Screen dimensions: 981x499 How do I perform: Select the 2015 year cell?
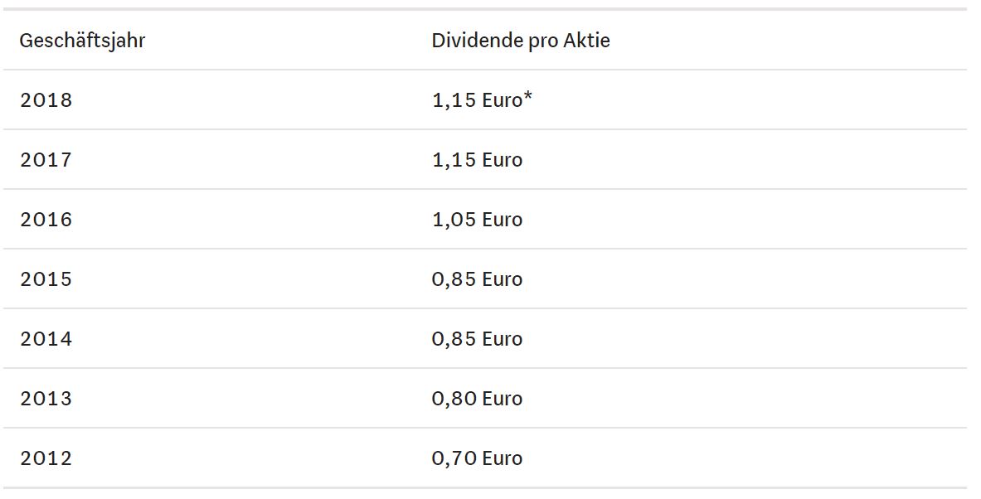tap(46, 279)
